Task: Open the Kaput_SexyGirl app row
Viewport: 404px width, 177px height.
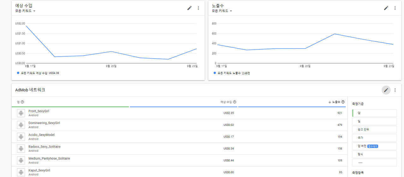Action: (179, 172)
